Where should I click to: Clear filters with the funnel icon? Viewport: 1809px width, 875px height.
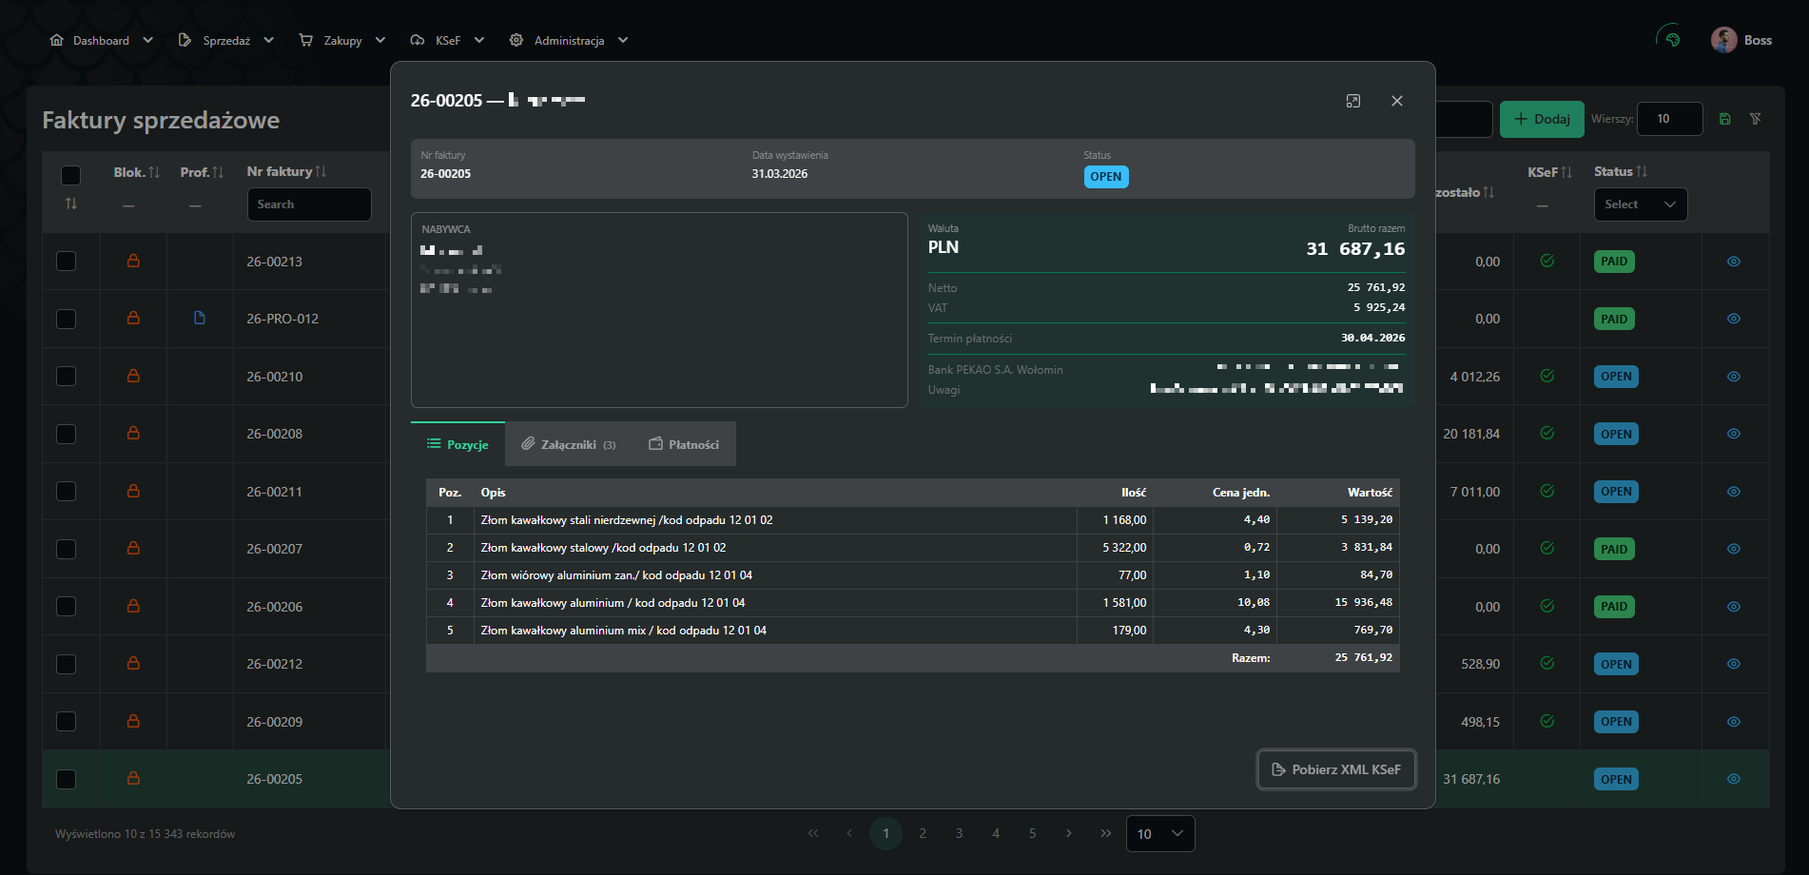(1755, 119)
